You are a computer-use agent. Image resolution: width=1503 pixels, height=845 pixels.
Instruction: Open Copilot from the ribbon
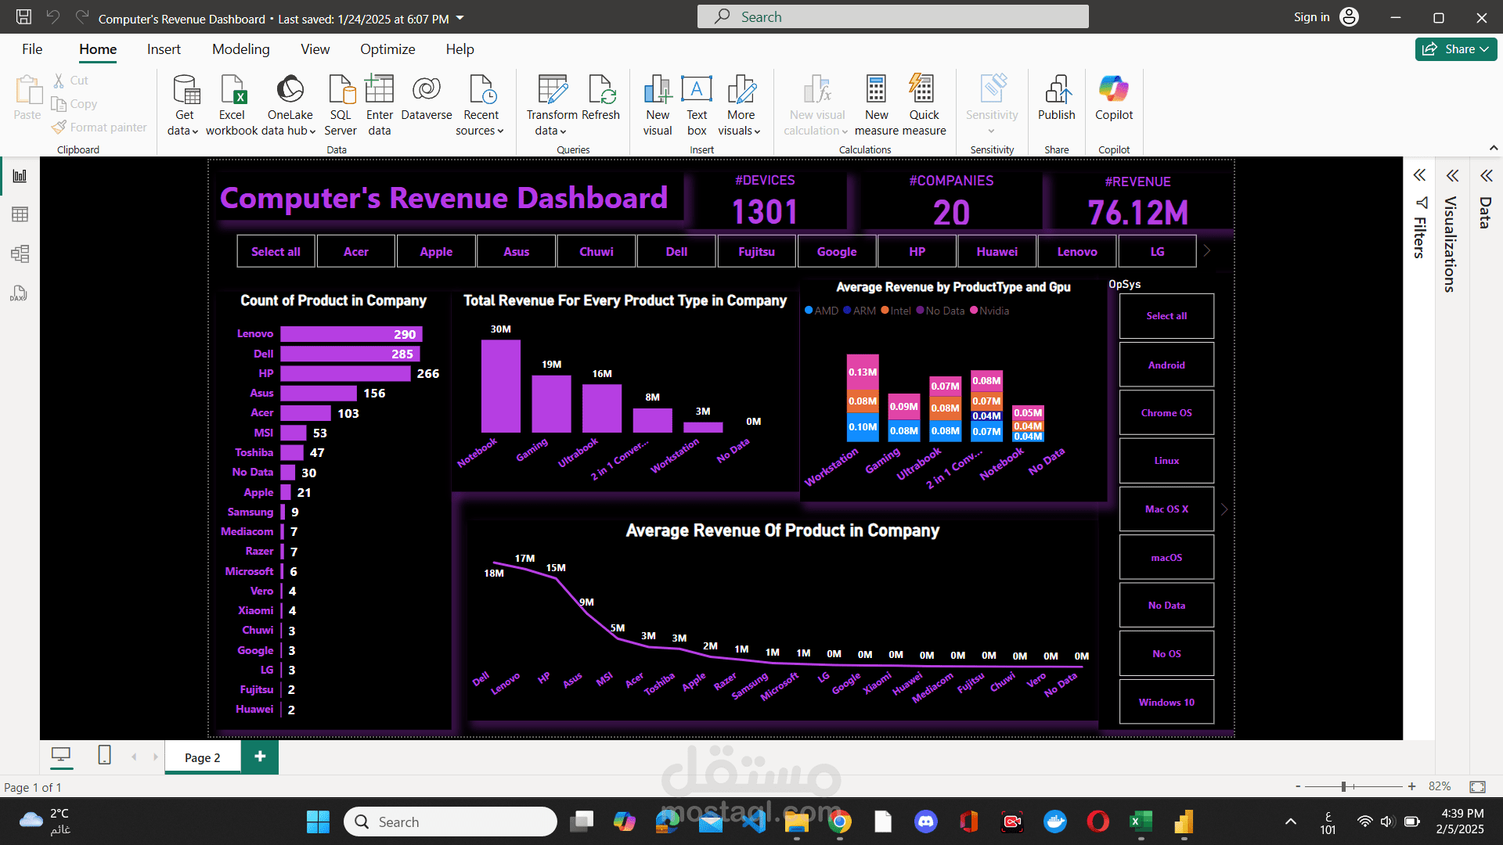[1113, 99]
